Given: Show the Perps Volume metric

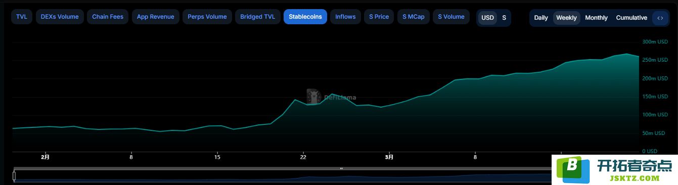Looking at the screenshot, I should (207, 17).
